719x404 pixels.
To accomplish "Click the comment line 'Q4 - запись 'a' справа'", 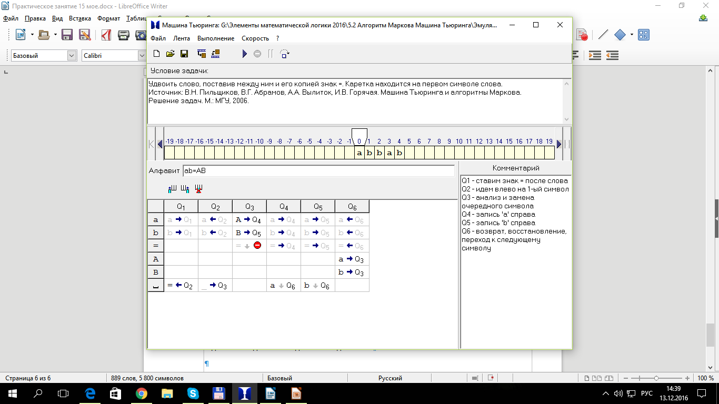I will [x=498, y=215].
